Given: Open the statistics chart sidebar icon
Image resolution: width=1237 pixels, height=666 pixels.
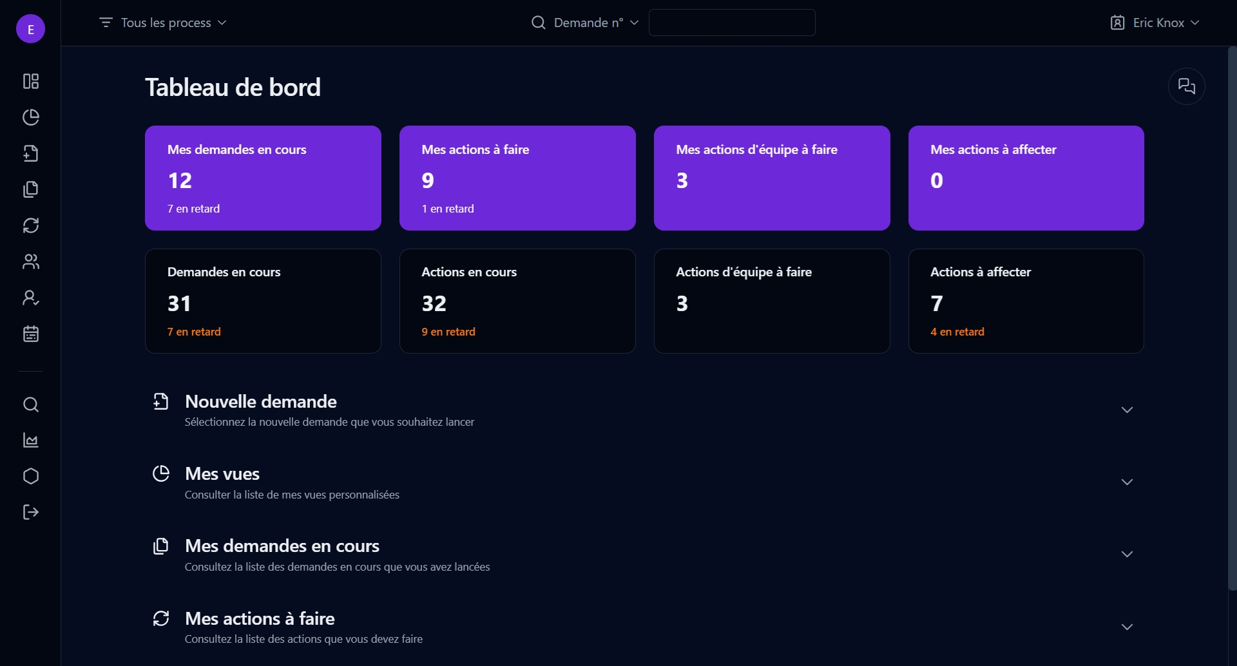Looking at the screenshot, I should coord(31,441).
